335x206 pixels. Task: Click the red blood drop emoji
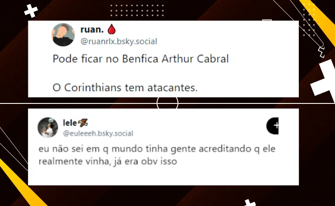tap(112, 30)
